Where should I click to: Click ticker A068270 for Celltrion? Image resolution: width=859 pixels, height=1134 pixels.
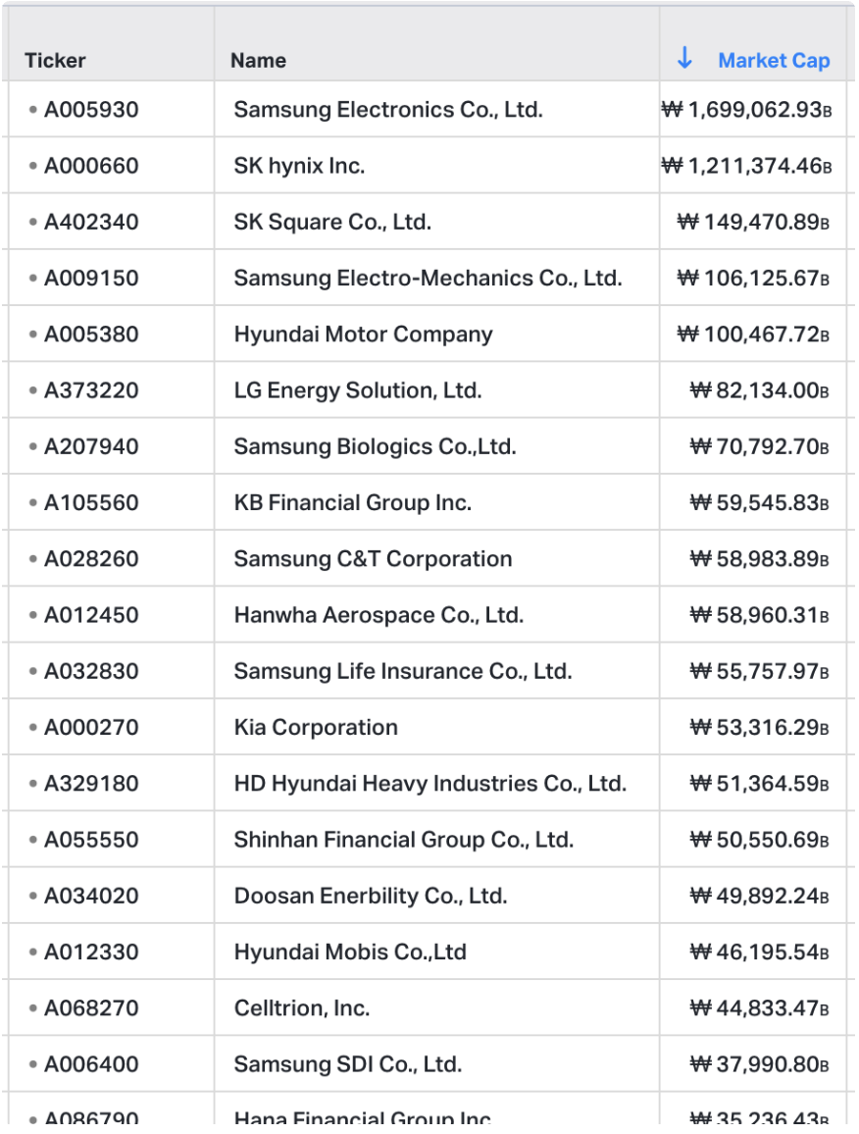(x=91, y=1008)
